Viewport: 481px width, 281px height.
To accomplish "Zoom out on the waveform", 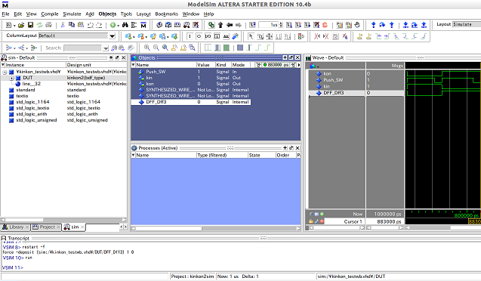I will click(x=156, y=48).
